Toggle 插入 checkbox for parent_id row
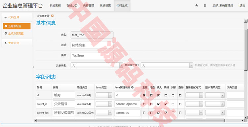The height and width of the screenshot is (127, 248). tap(158, 104)
